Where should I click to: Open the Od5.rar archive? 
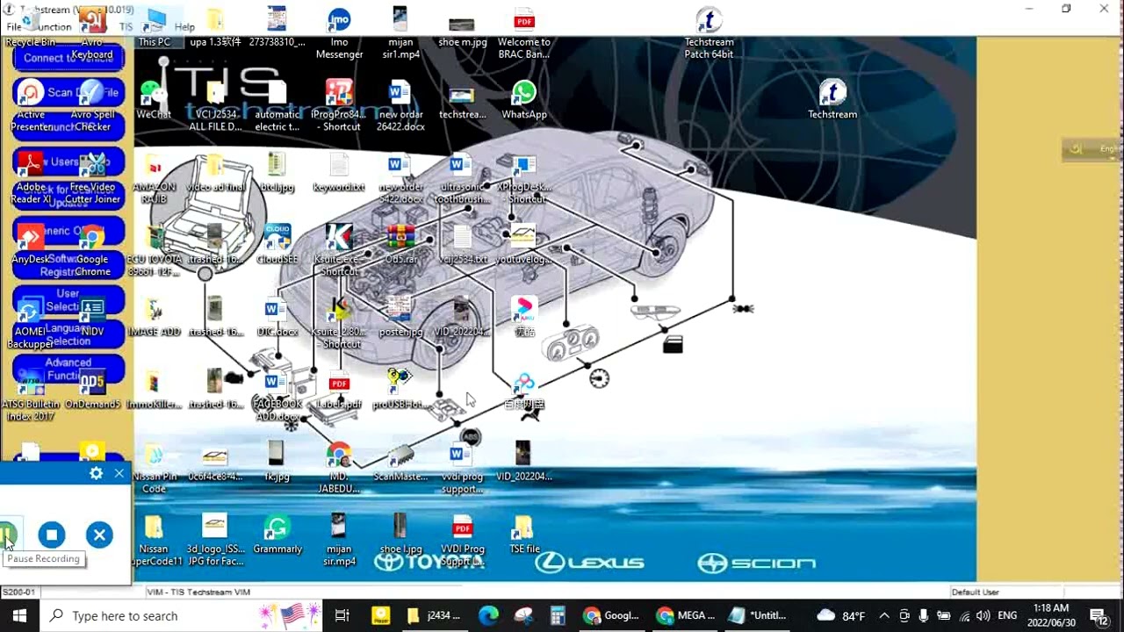pyautogui.click(x=400, y=244)
